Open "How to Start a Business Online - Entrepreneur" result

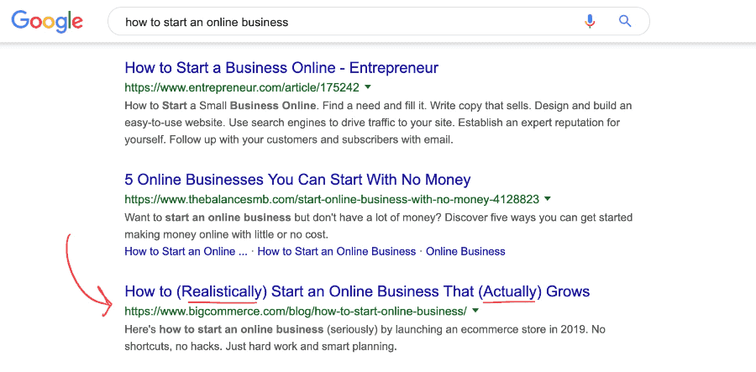281,68
